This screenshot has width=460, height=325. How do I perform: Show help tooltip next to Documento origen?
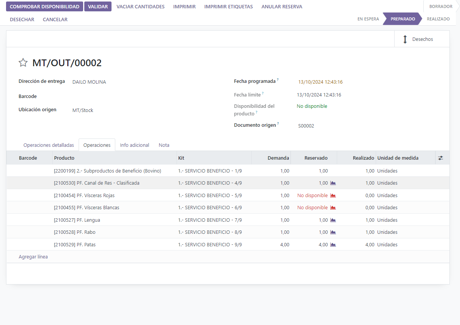click(x=278, y=124)
